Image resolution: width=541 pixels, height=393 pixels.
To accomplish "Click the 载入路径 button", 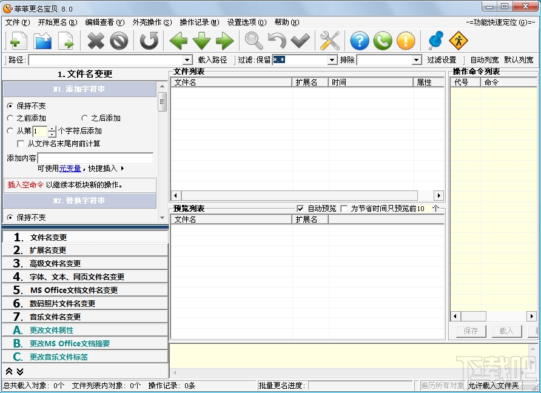I will 212,60.
